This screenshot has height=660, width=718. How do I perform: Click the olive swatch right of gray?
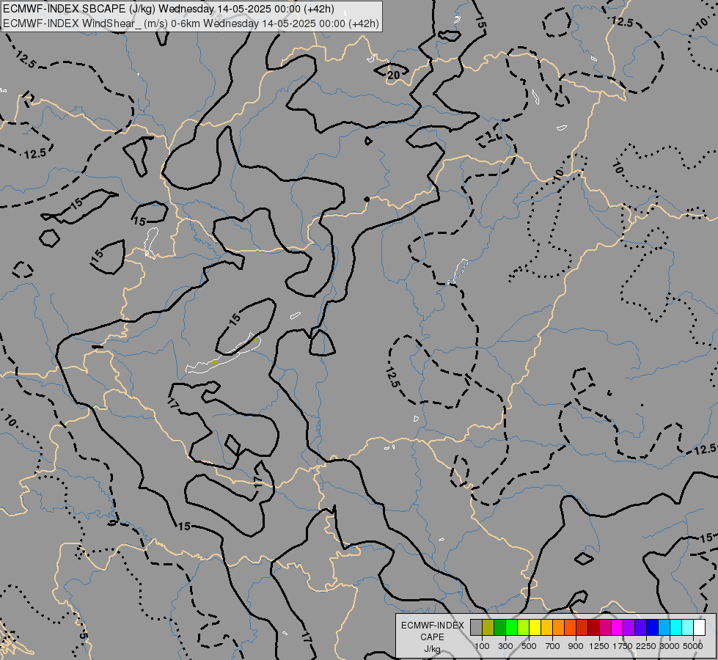click(x=488, y=628)
